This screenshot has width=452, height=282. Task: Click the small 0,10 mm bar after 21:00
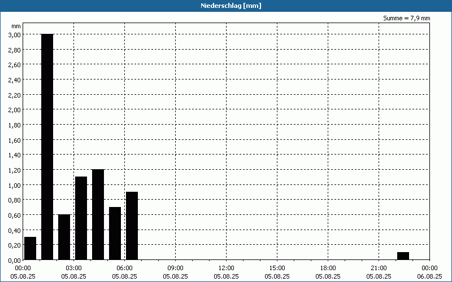coord(403,256)
